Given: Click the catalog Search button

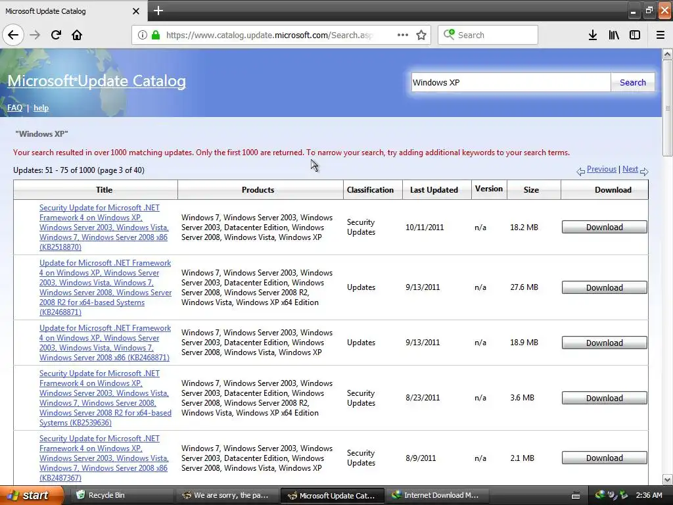Looking at the screenshot, I should click(633, 82).
